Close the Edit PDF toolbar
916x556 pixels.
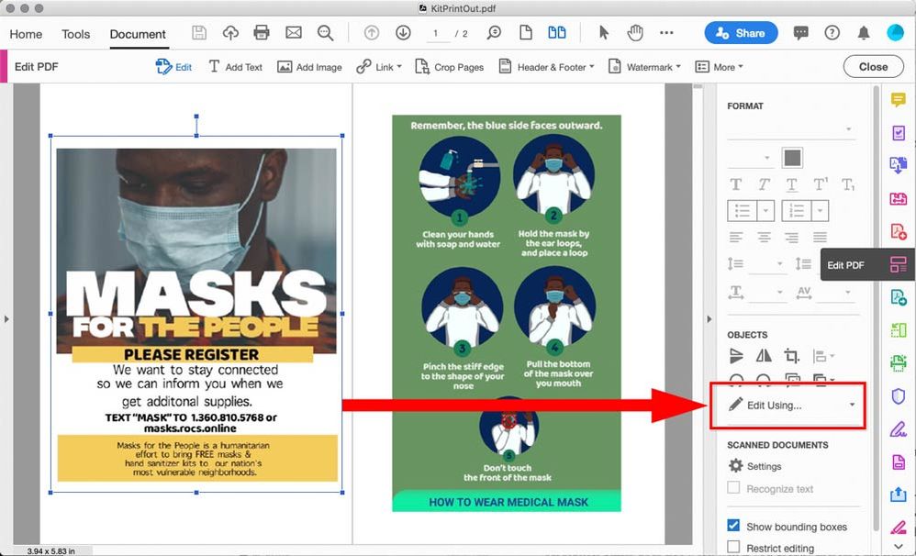(x=873, y=67)
